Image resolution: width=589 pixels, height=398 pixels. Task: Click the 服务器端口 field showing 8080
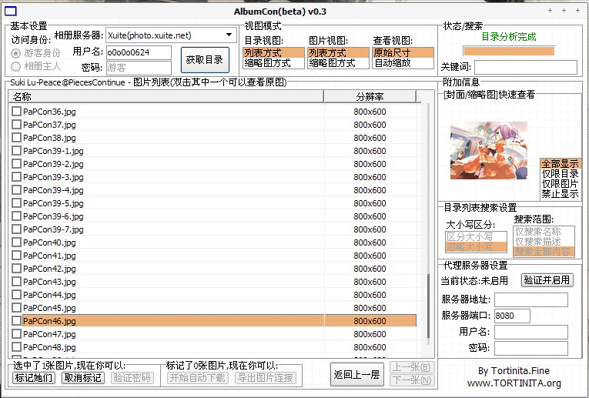click(512, 316)
